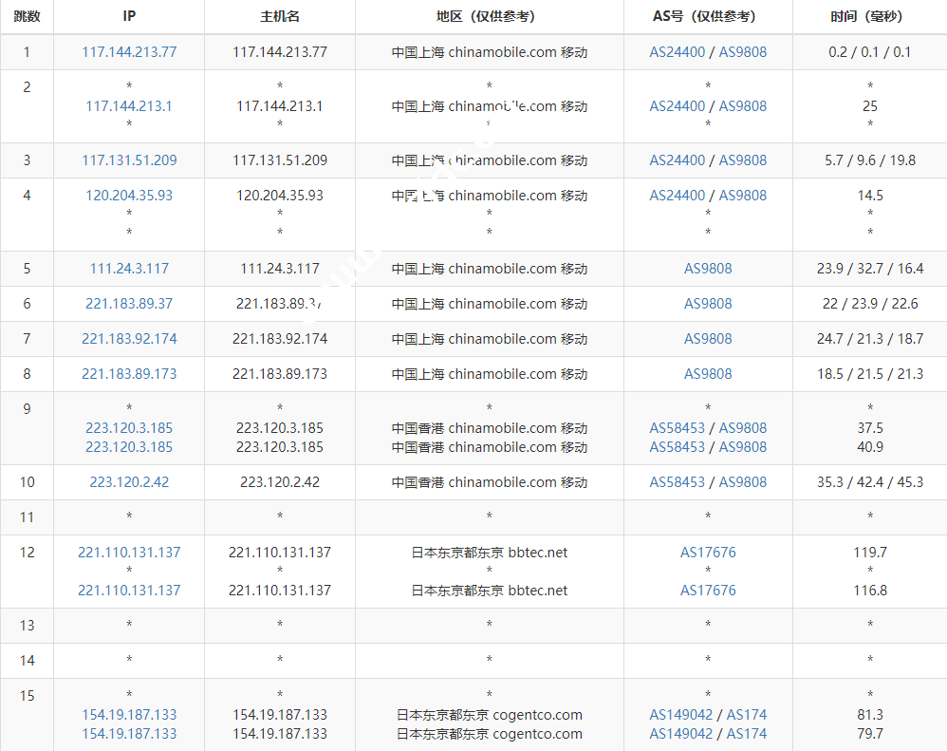
Task: Open the AS9808 link in hop 5 row
Action: 708,269
